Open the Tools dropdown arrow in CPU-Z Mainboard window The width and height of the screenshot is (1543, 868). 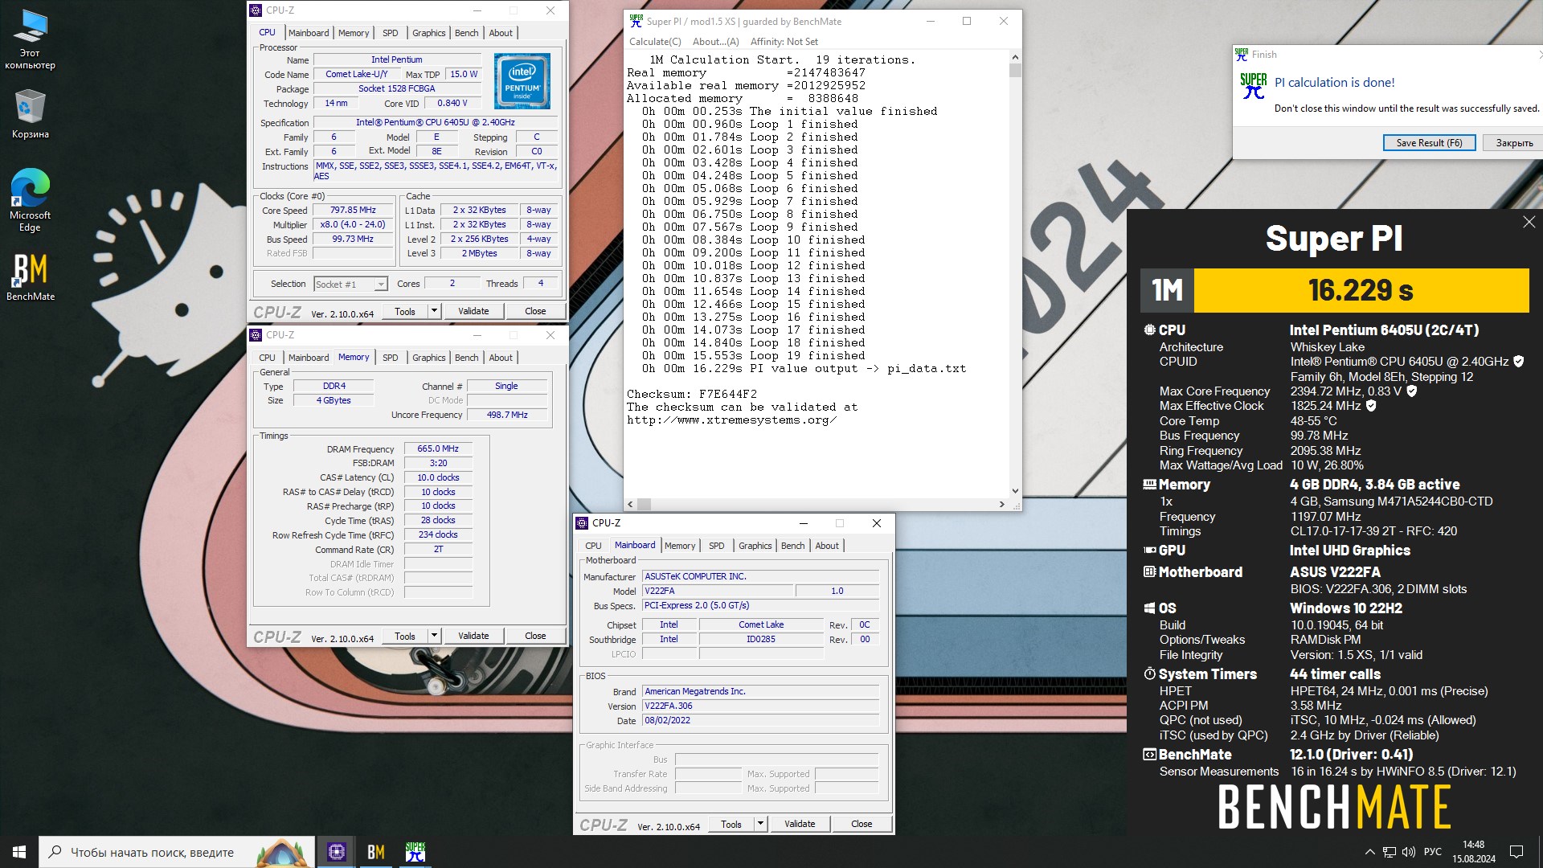760,824
